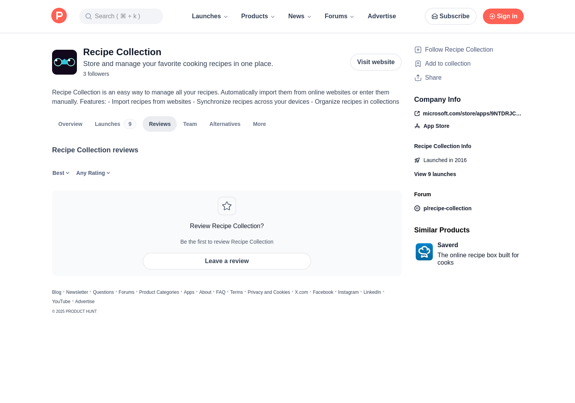Screen dimensions: 575x403
Task: Click the Recipe Collection app logo
Action: [64, 62]
